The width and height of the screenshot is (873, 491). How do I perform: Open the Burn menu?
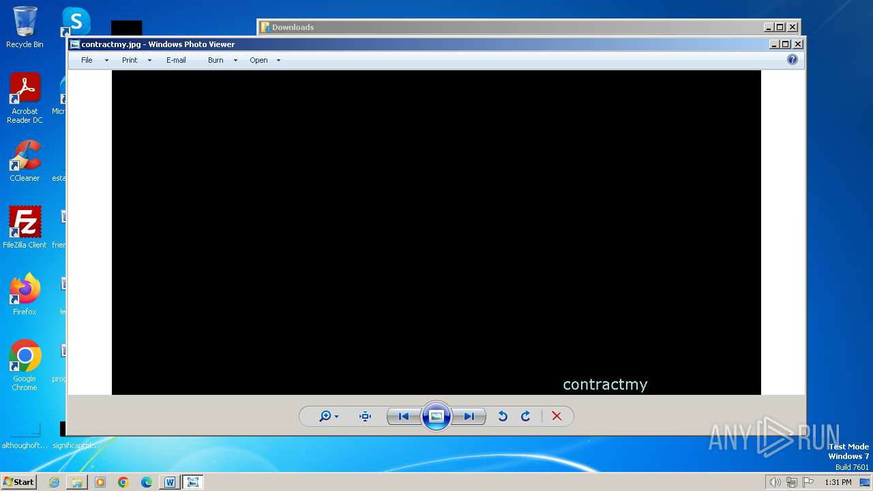click(216, 60)
